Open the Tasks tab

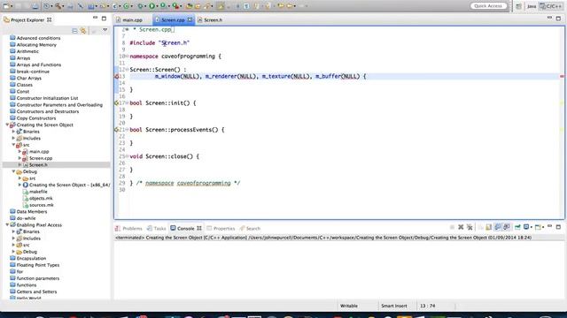point(156,229)
